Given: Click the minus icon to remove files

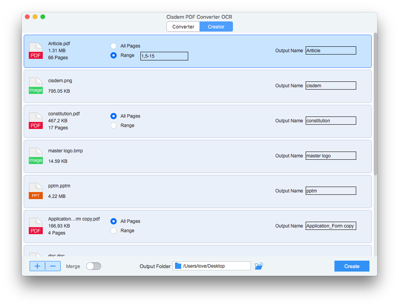Looking at the screenshot, I should click(x=53, y=266).
